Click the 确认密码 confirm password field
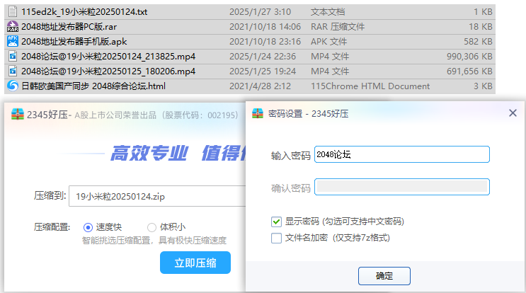Screen dimensions: 526x293 [402, 187]
